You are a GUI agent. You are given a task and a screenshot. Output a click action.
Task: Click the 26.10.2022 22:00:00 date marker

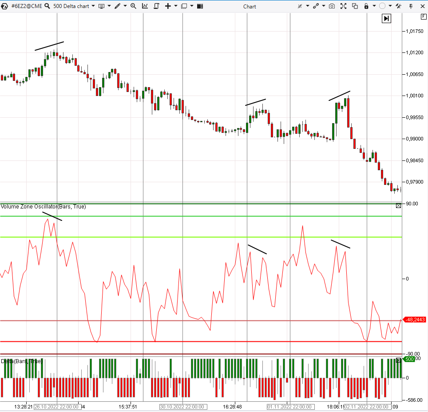tap(57, 407)
